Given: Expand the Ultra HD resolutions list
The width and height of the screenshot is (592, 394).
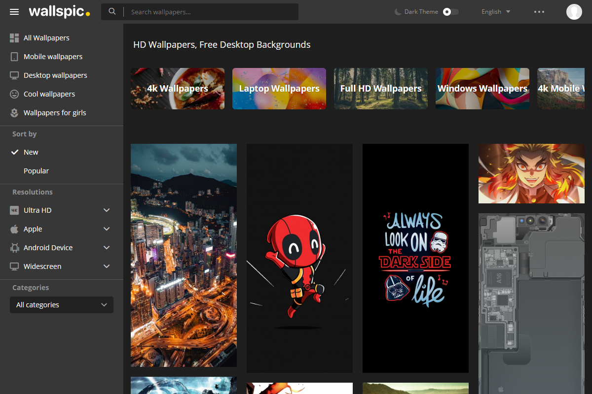Looking at the screenshot, I should click(x=107, y=210).
